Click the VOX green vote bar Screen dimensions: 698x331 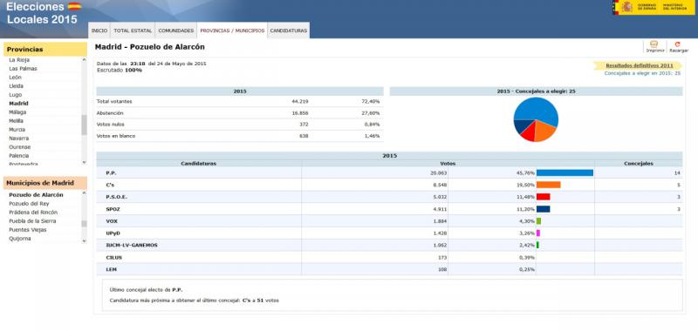pos(538,221)
